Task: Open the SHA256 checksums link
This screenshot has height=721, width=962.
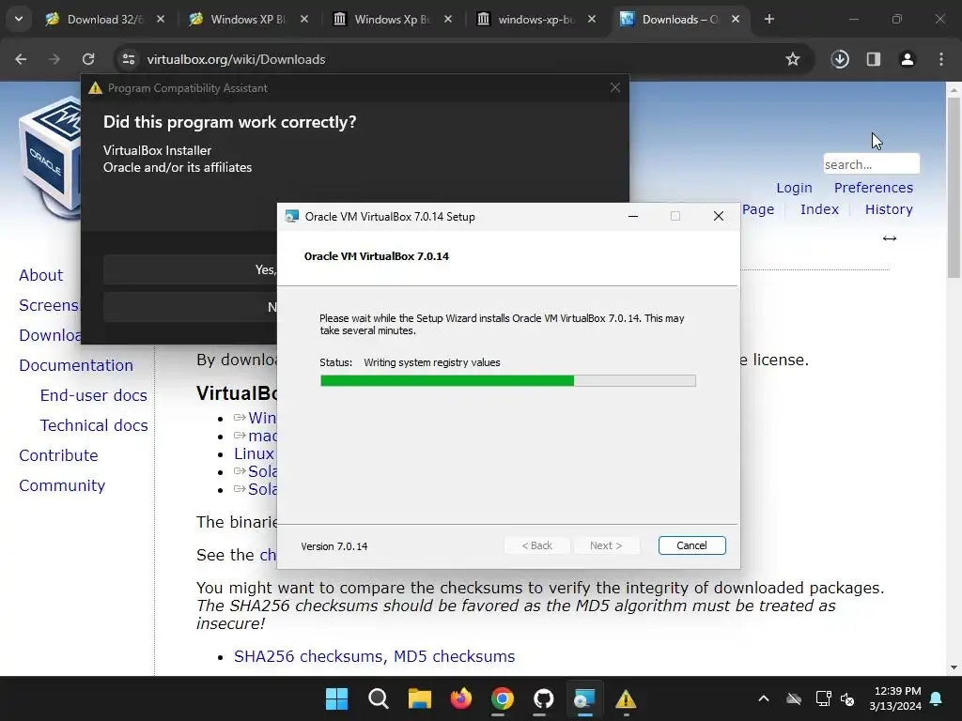Action: (x=308, y=656)
